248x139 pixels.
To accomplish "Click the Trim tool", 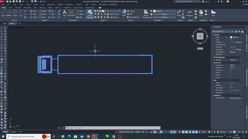I will [x=51, y=11].
